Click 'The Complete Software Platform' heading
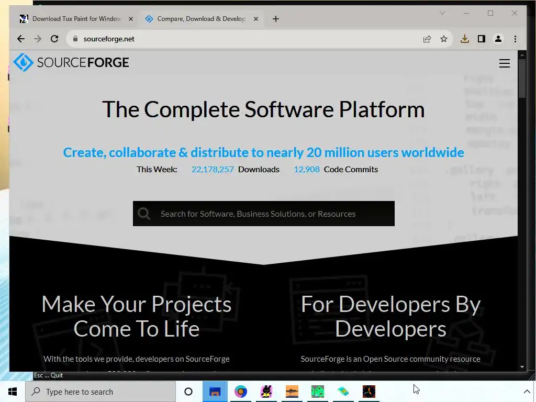 coord(263,110)
